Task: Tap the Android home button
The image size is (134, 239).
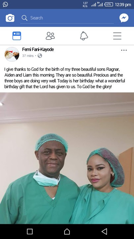Action: pyautogui.click(x=67, y=231)
